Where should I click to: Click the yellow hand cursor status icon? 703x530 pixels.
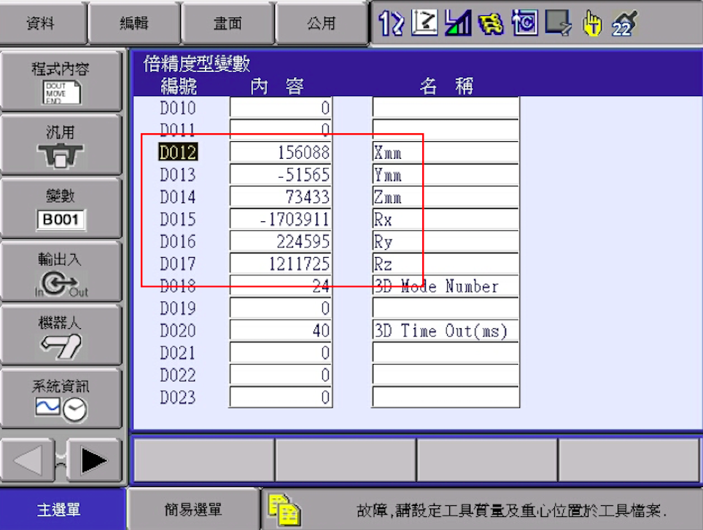(592, 23)
